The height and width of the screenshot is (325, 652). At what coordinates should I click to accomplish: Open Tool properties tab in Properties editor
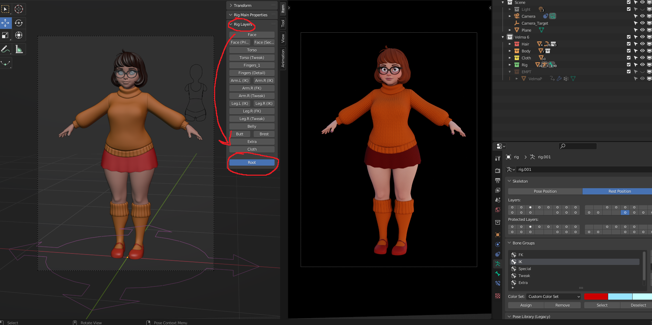[498, 158]
